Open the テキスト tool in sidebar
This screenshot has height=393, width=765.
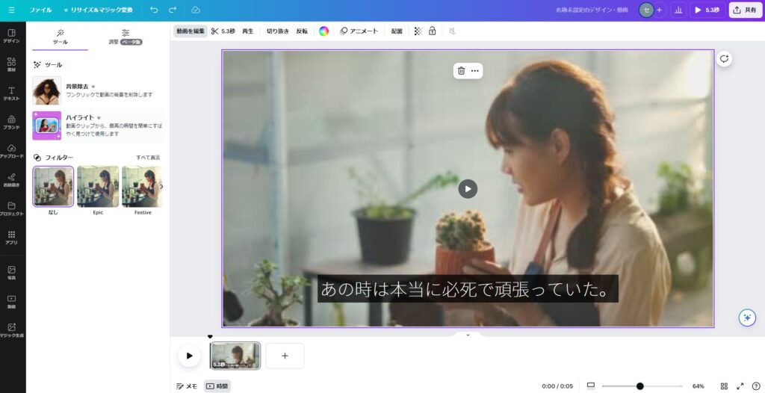[12, 93]
